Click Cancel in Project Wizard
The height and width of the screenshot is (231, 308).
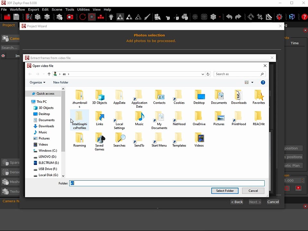[x=273, y=202]
